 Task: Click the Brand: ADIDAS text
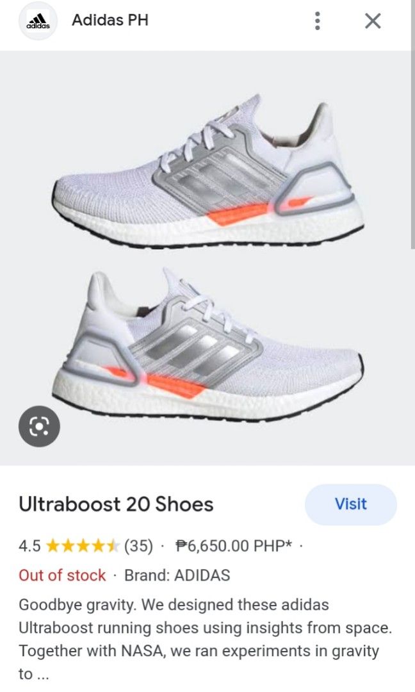[x=177, y=575]
